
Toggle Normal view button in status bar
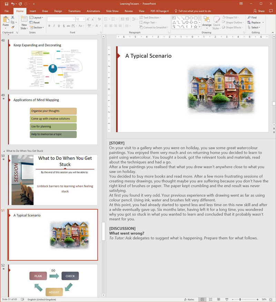[202, 299]
